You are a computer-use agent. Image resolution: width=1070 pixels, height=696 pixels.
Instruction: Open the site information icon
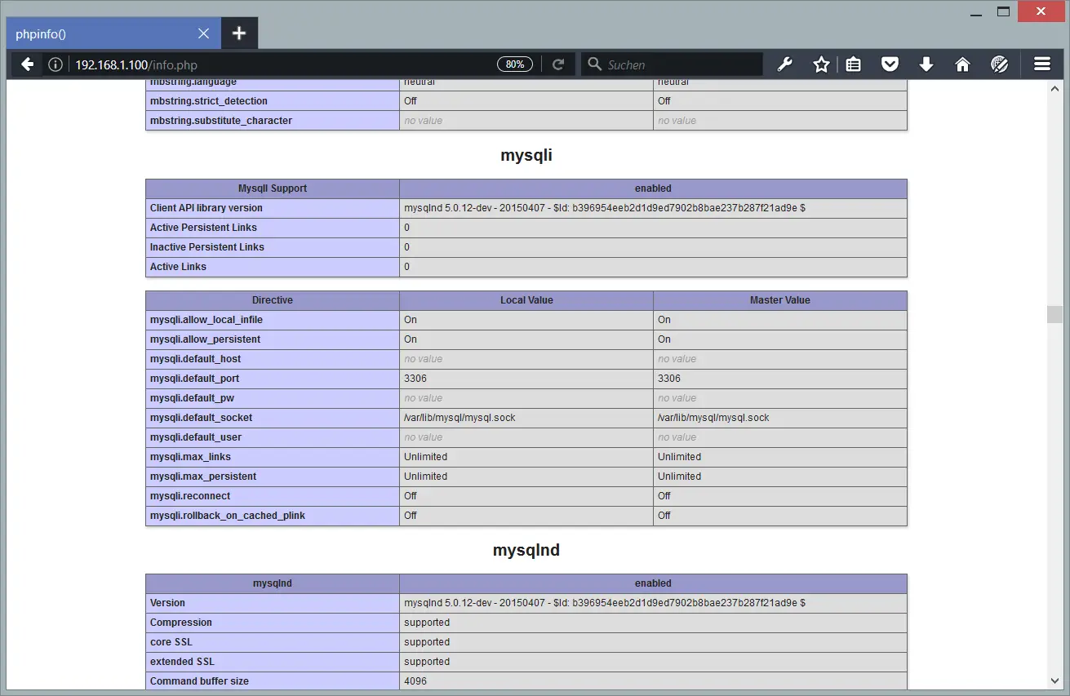tap(55, 64)
